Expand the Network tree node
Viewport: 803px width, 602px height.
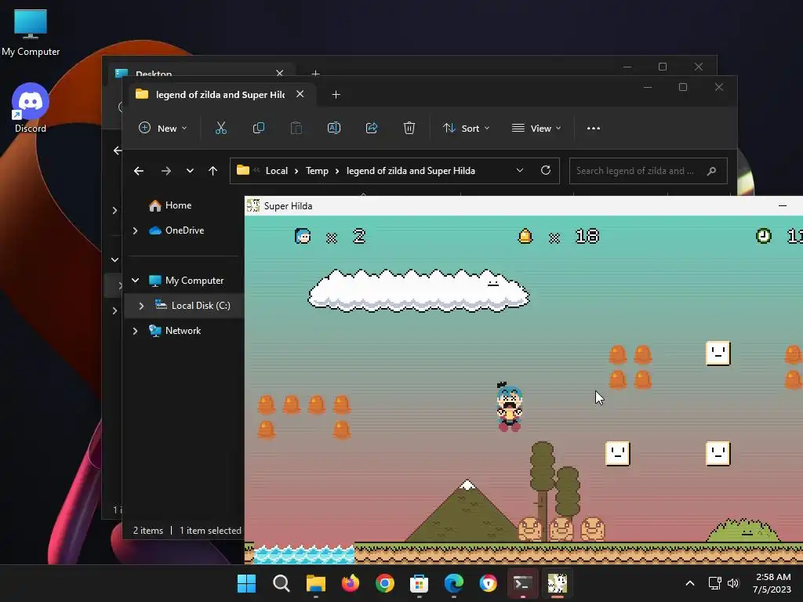tap(135, 331)
